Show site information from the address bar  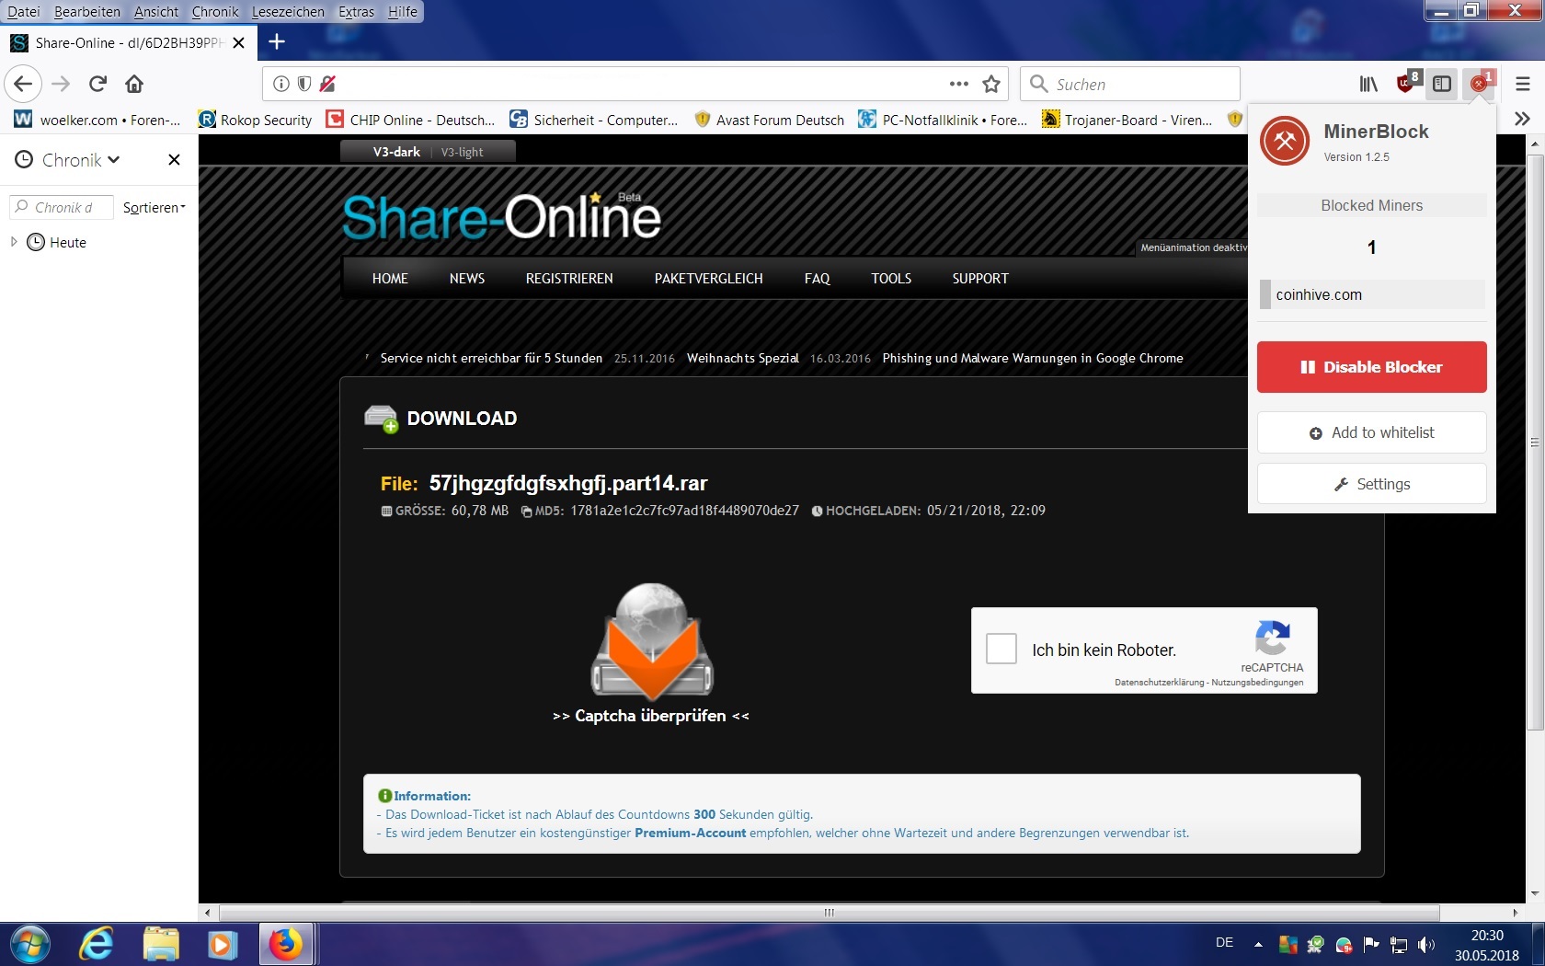click(x=281, y=84)
